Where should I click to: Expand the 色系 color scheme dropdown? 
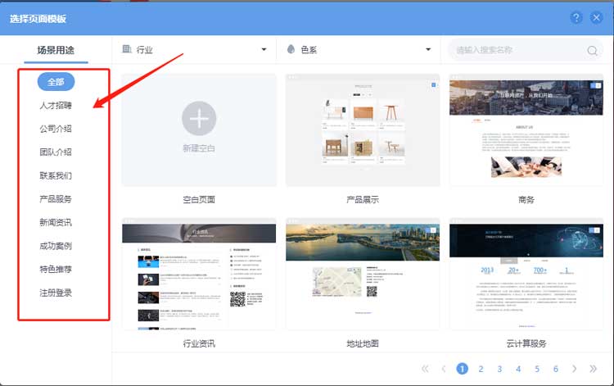click(359, 50)
